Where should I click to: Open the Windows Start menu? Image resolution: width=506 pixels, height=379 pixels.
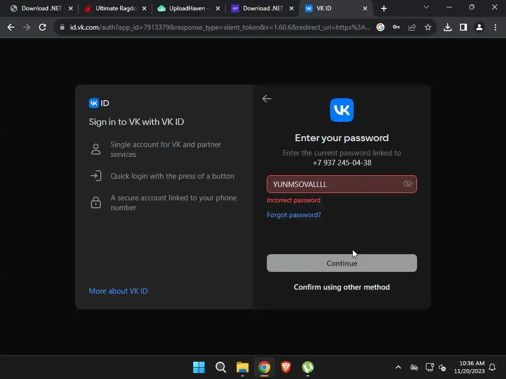199,367
